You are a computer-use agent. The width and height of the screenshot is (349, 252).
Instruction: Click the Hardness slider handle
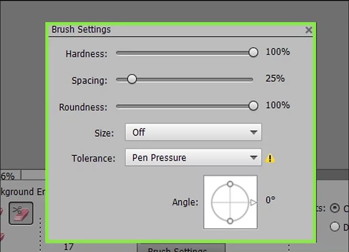point(253,52)
